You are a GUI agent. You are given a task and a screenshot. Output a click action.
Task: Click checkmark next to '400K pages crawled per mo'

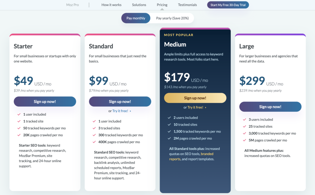tap(94, 142)
